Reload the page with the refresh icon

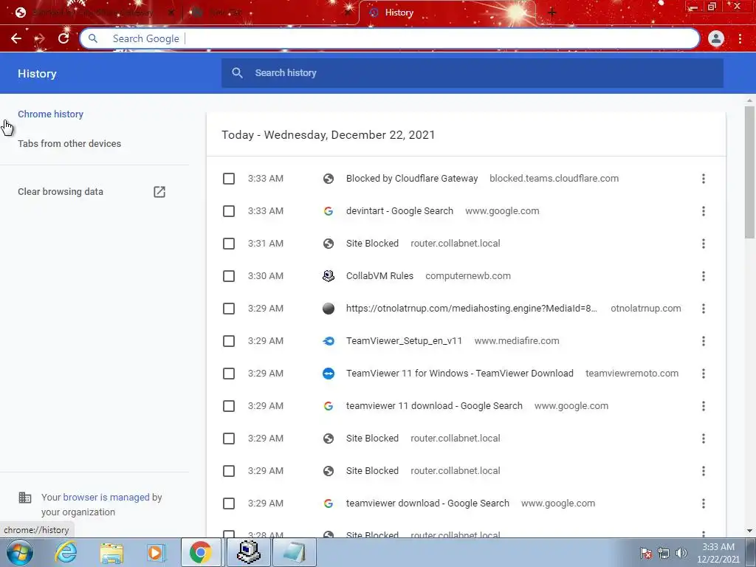pos(63,38)
